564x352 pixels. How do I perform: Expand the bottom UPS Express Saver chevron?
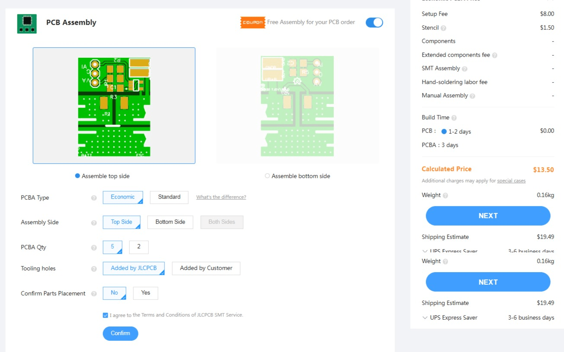point(425,317)
